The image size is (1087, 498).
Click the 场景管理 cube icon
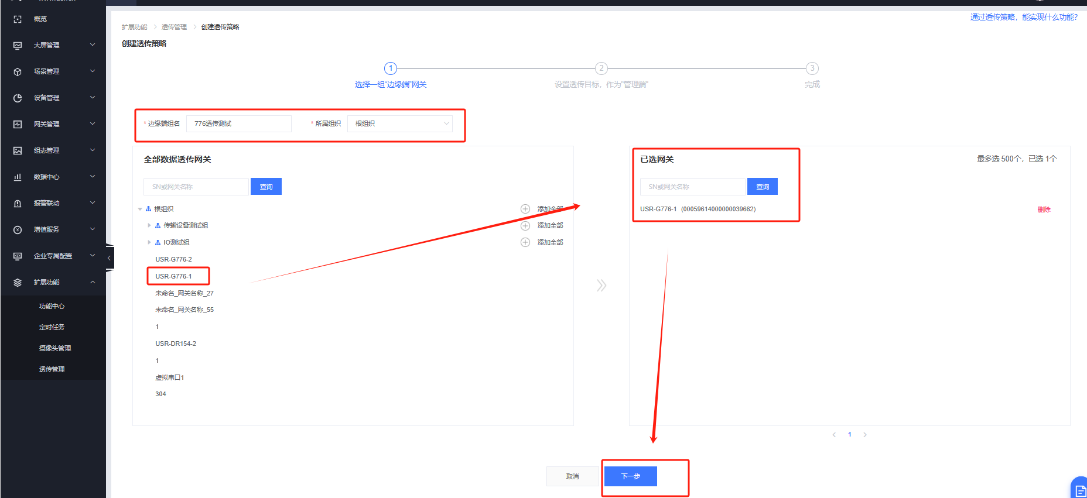18,72
